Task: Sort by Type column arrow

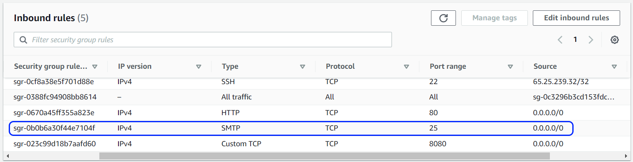Action: (303, 66)
